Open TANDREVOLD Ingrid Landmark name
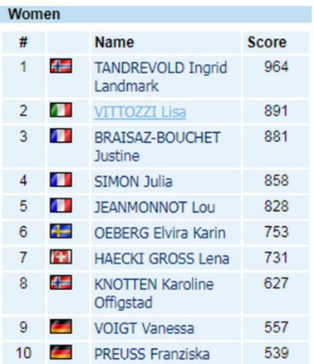The width and height of the screenshot is (314, 364). point(160,76)
